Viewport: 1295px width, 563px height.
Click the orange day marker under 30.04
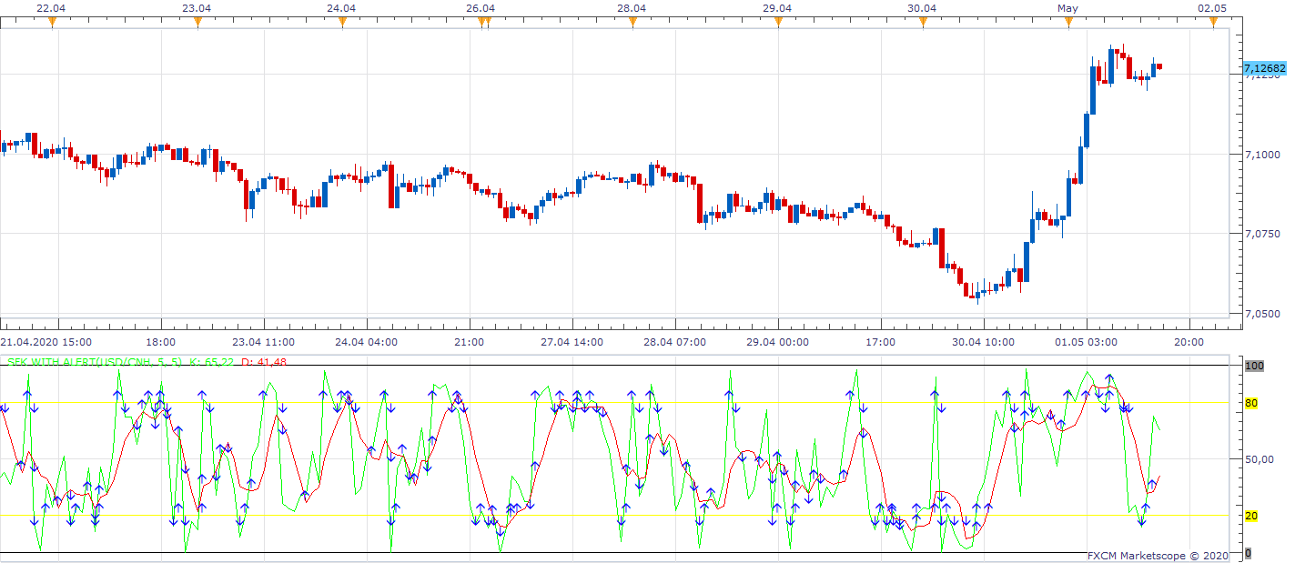(x=923, y=23)
